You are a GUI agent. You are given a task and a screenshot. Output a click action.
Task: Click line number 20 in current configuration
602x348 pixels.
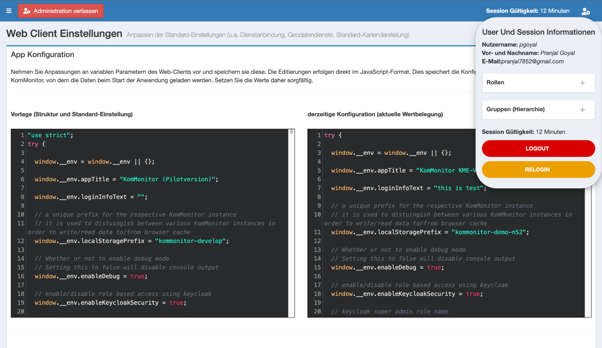(x=317, y=312)
